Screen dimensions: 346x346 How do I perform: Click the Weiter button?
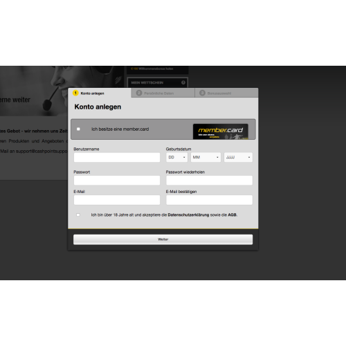tap(163, 239)
